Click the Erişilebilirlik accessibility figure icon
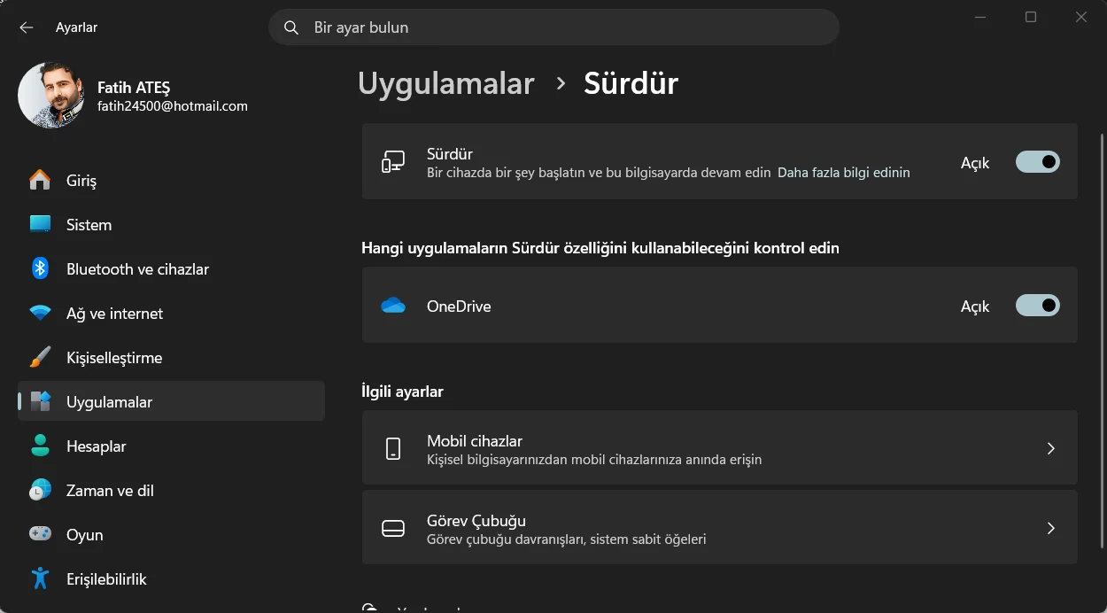The image size is (1107, 613). [40, 578]
